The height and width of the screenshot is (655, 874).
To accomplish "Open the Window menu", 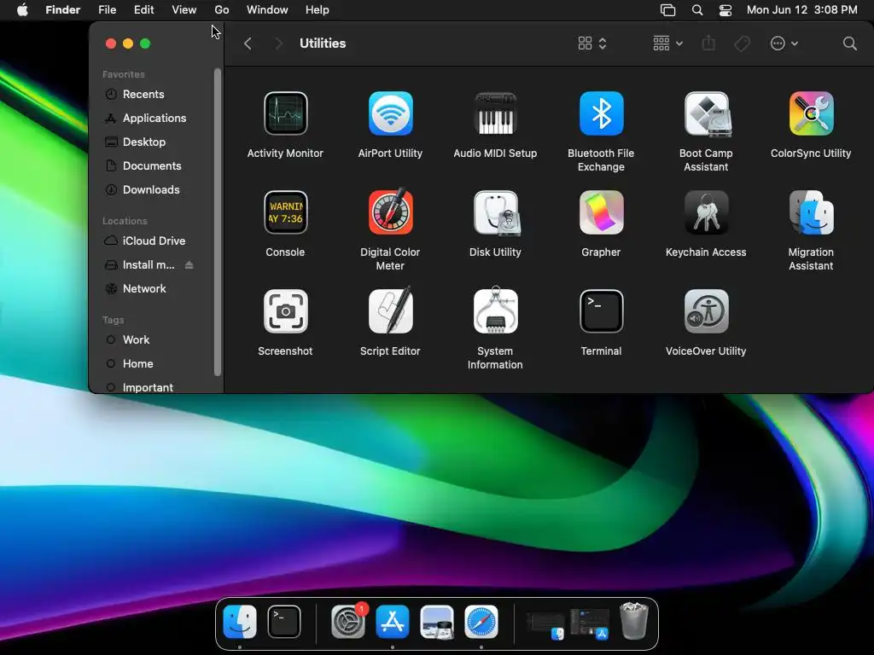I will click(x=267, y=10).
